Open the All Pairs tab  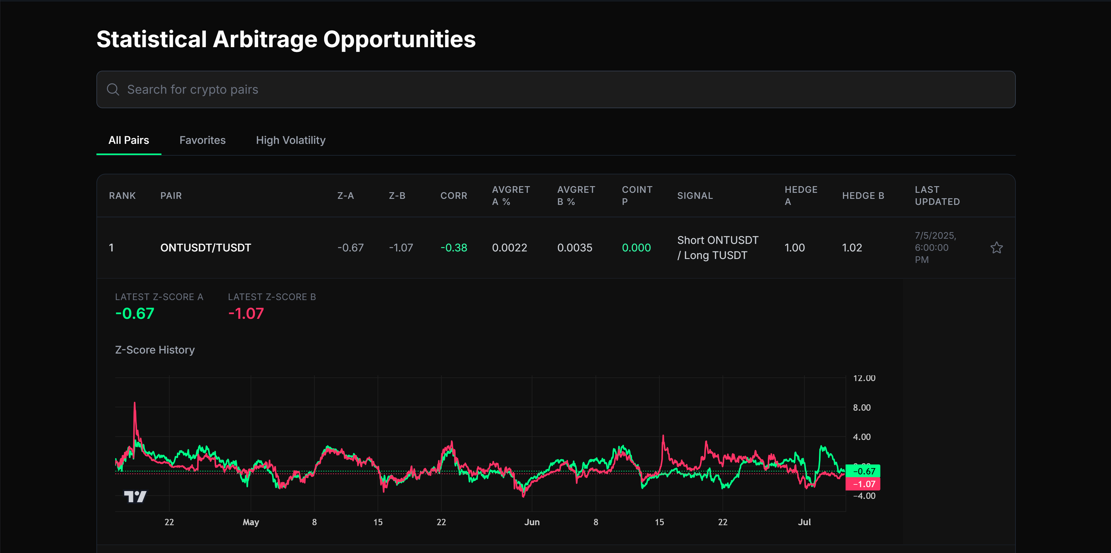point(128,140)
